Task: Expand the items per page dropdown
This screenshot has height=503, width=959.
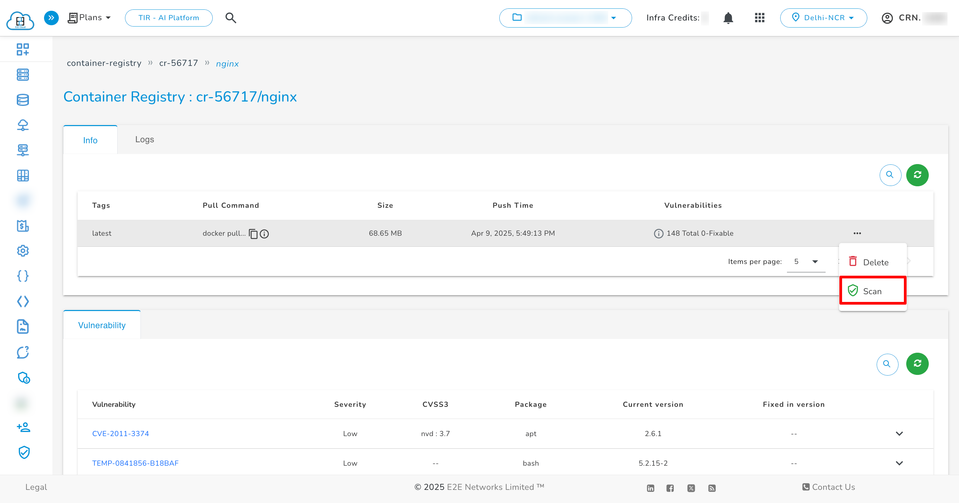Action: (x=806, y=262)
